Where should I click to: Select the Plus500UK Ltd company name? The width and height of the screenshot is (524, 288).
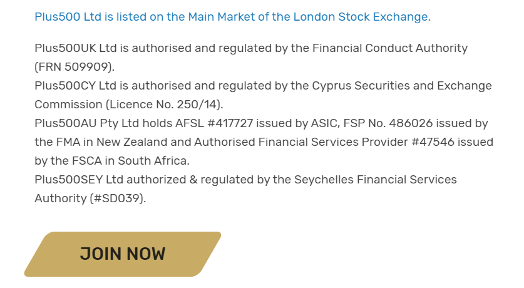tap(76, 48)
